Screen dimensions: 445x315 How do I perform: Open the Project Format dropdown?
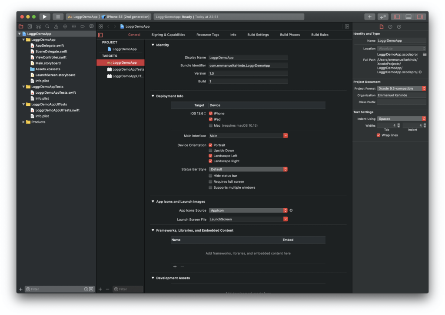pyautogui.click(x=402, y=89)
